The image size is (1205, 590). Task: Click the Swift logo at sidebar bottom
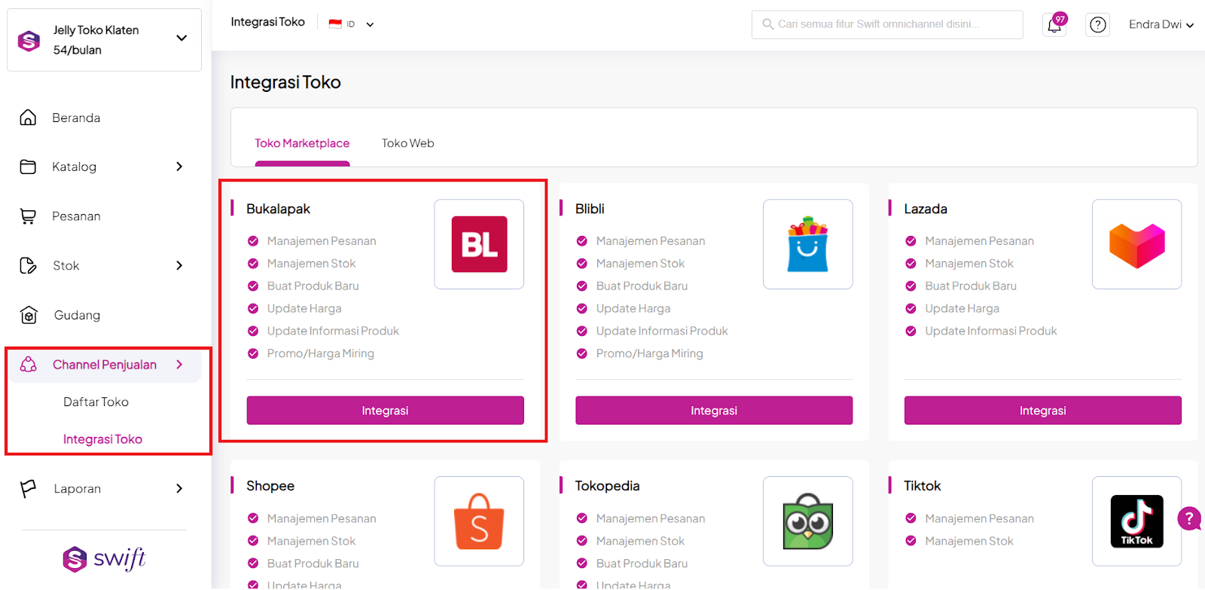[x=104, y=558]
